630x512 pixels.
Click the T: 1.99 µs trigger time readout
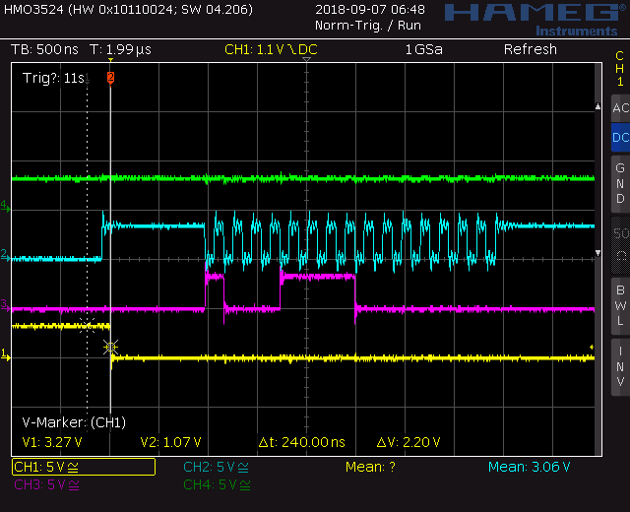point(120,49)
